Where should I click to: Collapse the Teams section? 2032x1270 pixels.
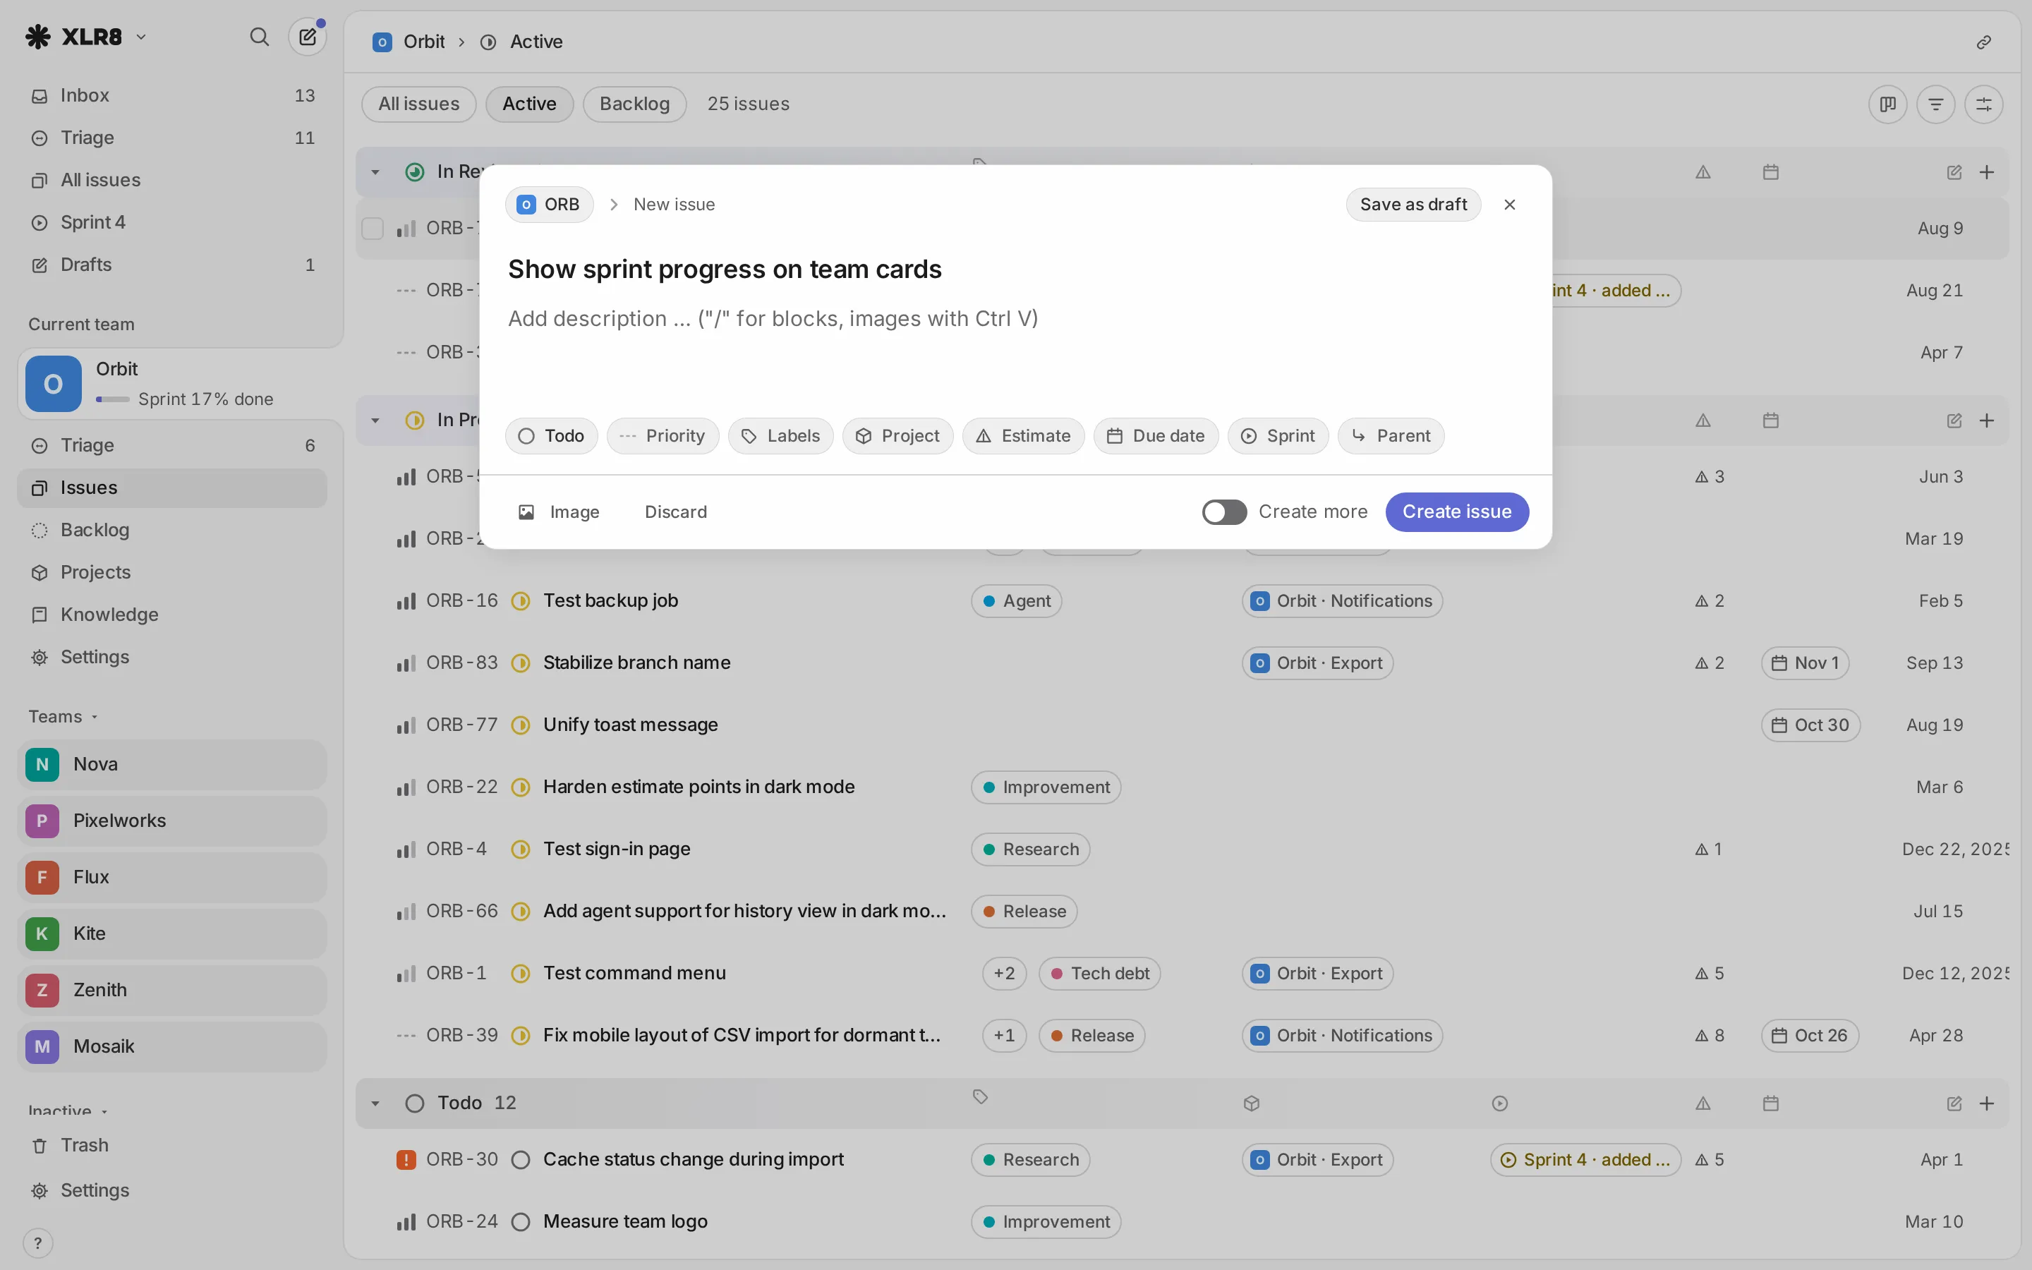click(64, 716)
